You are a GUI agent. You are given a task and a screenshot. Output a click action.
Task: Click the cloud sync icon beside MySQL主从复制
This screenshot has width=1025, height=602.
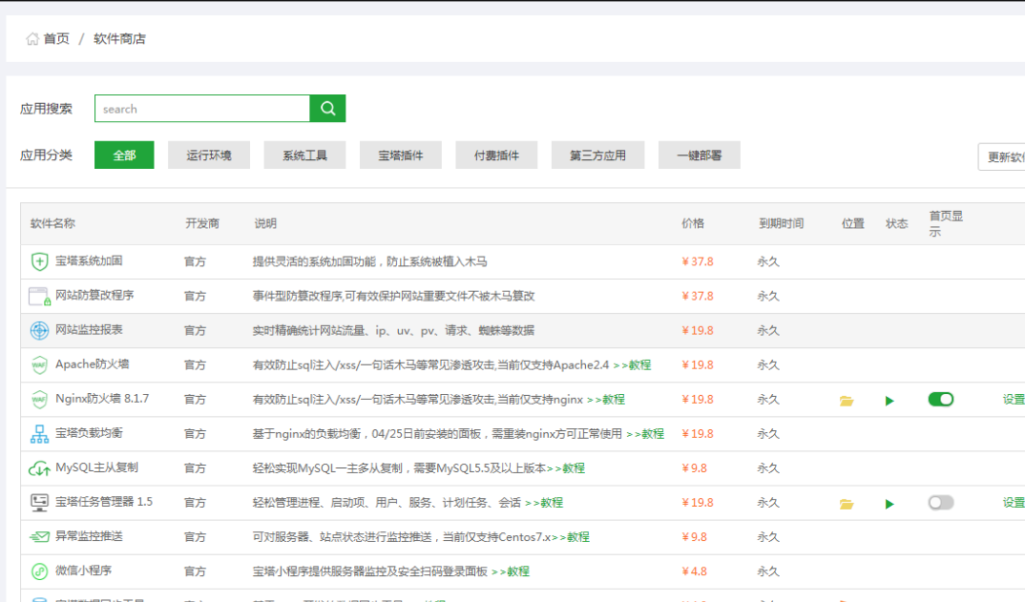(39, 468)
